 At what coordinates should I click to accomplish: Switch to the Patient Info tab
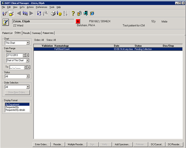click(48, 33)
